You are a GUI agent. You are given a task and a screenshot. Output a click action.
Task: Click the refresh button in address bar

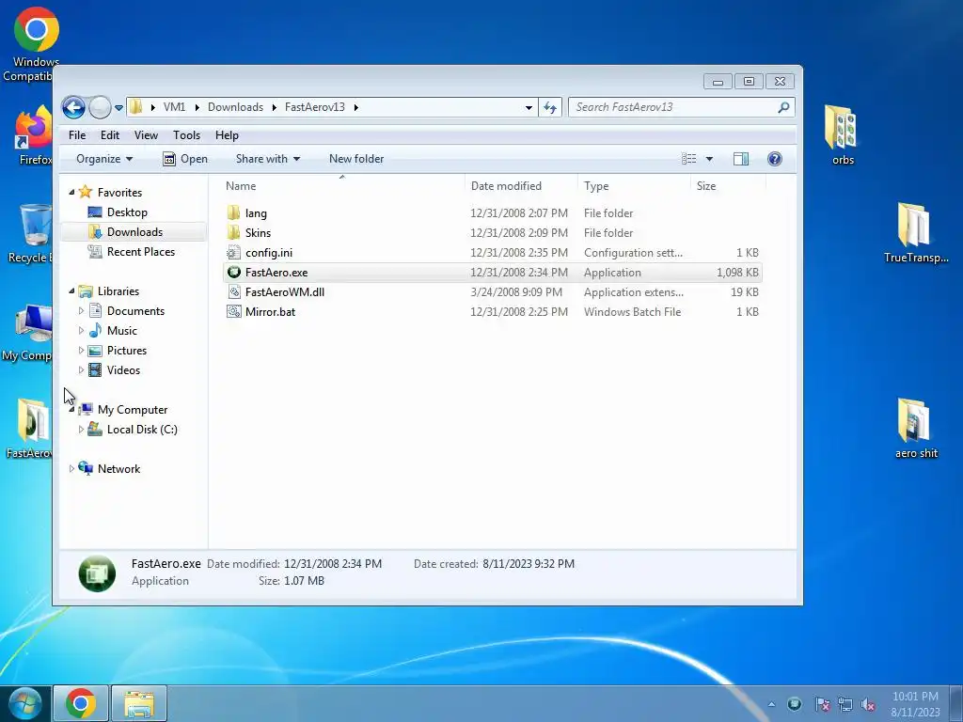550,107
